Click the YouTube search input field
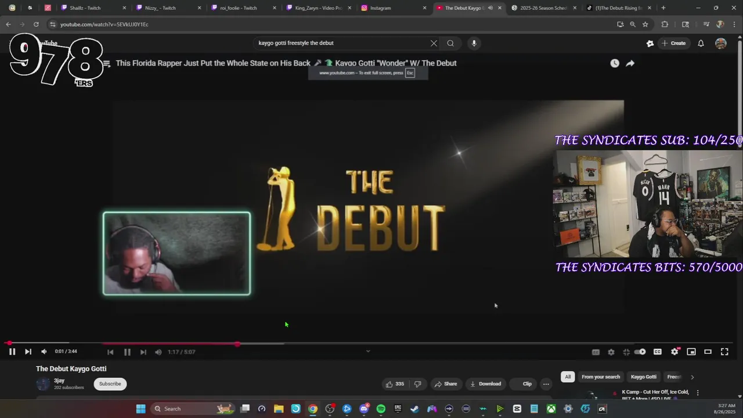Viewport: 743px width, 418px height. pos(342,43)
